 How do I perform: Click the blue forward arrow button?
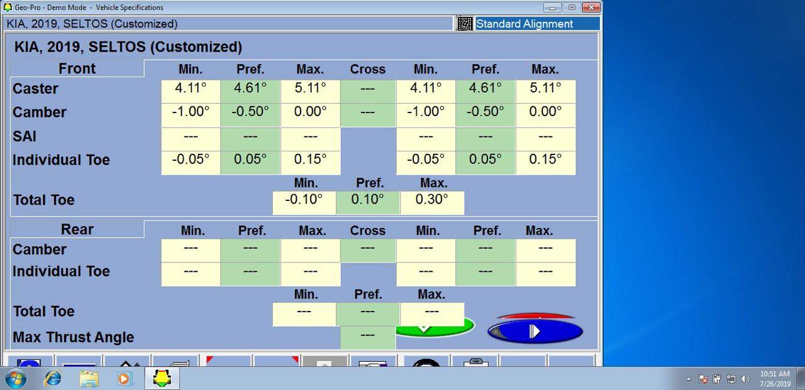(535, 331)
